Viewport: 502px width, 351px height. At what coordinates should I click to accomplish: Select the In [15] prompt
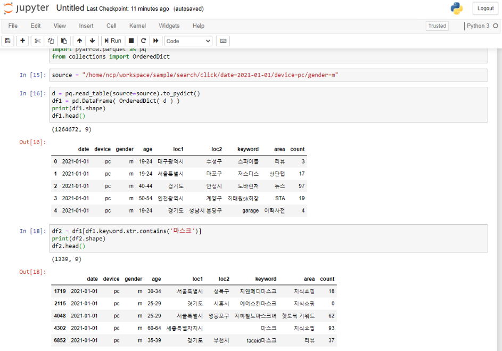(33, 75)
